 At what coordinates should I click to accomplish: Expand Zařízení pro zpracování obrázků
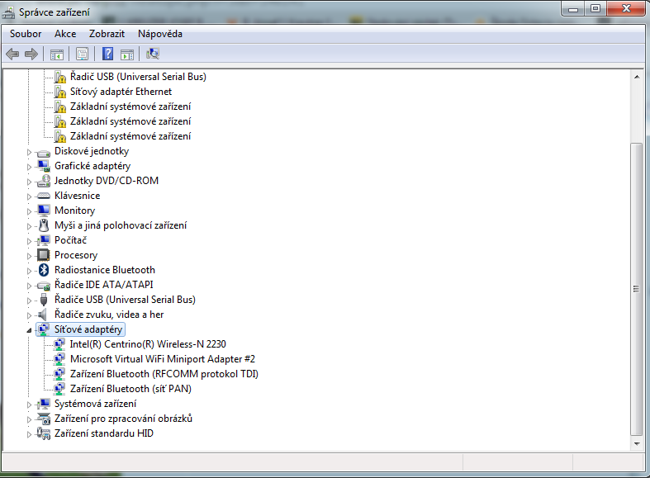[29, 419]
